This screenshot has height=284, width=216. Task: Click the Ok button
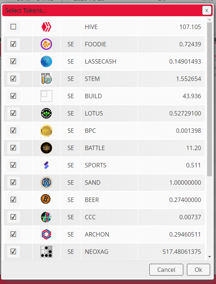(198, 270)
